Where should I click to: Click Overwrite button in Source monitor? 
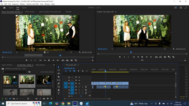pos(67,60)
